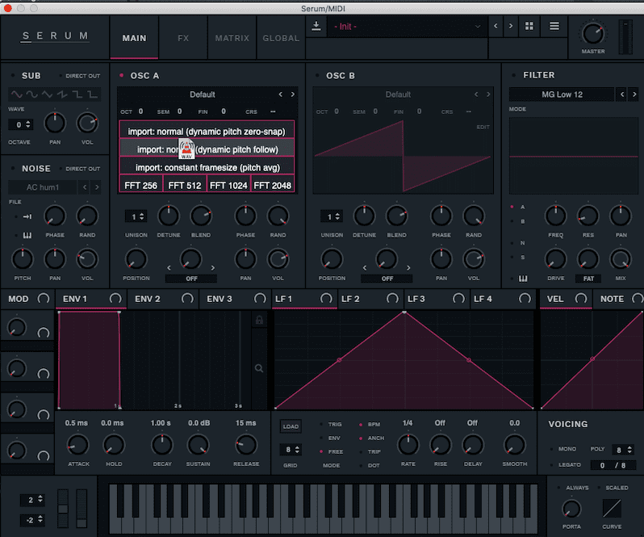
Task: Click the VEL modulation source handle
Action: click(581, 299)
